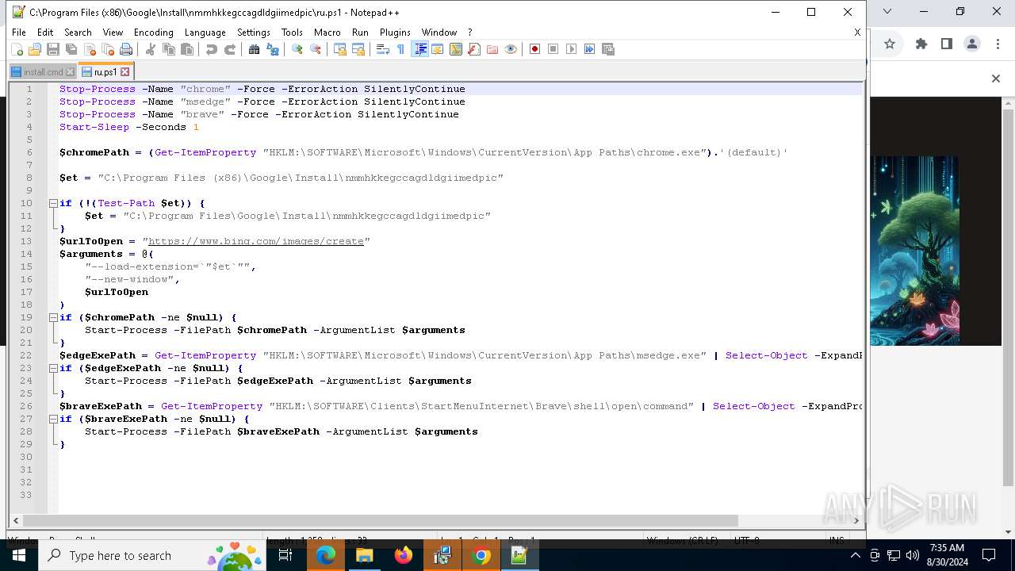Open the Settings menu
The width and height of the screenshot is (1015, 571).
point(254,33)
